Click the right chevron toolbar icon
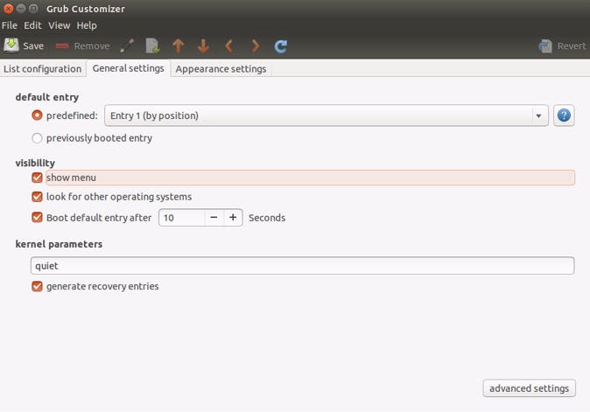The image size is (590, 412). [255, 45]
